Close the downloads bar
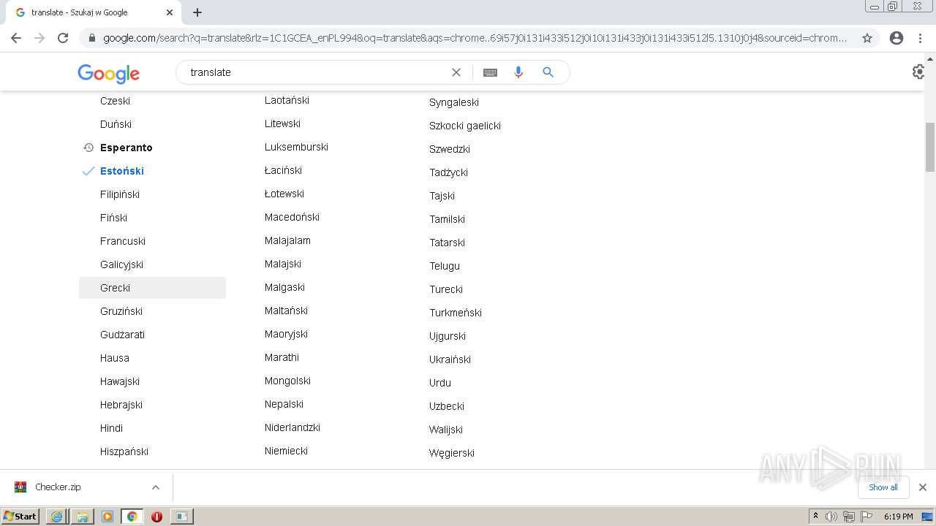This screenshot has width=936, height=526. pos(923,487)
